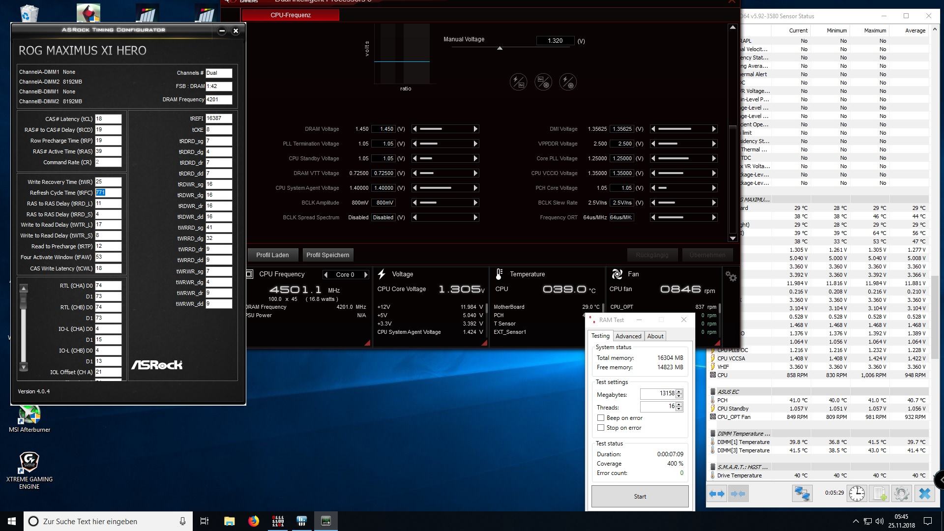Click the blue X HWiNFO close-sensors icon
The image size is (944, 531).
(x=924, y=493)
